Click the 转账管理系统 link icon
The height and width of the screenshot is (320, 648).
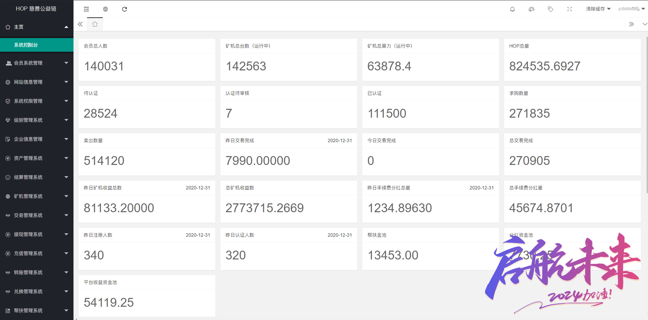pos(8,272)
